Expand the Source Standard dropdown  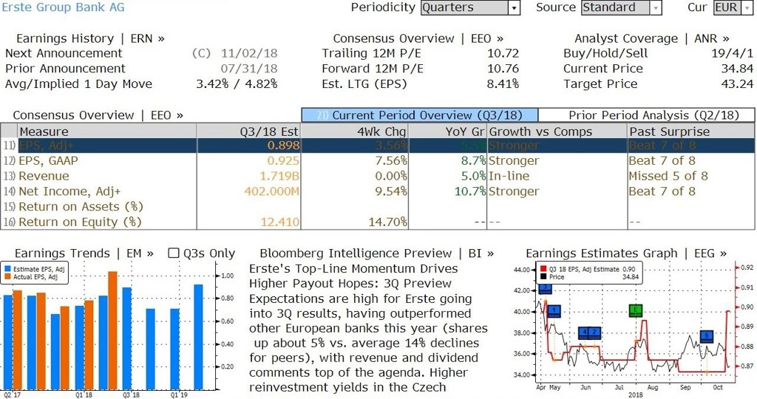click(x=621, y=7)
